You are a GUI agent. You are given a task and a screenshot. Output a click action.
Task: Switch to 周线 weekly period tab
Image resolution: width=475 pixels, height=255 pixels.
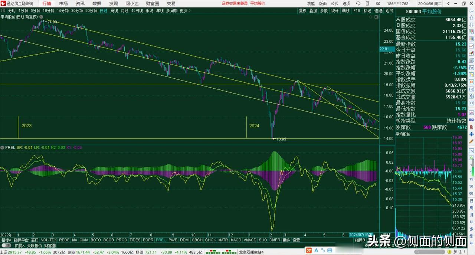[114, 11]
